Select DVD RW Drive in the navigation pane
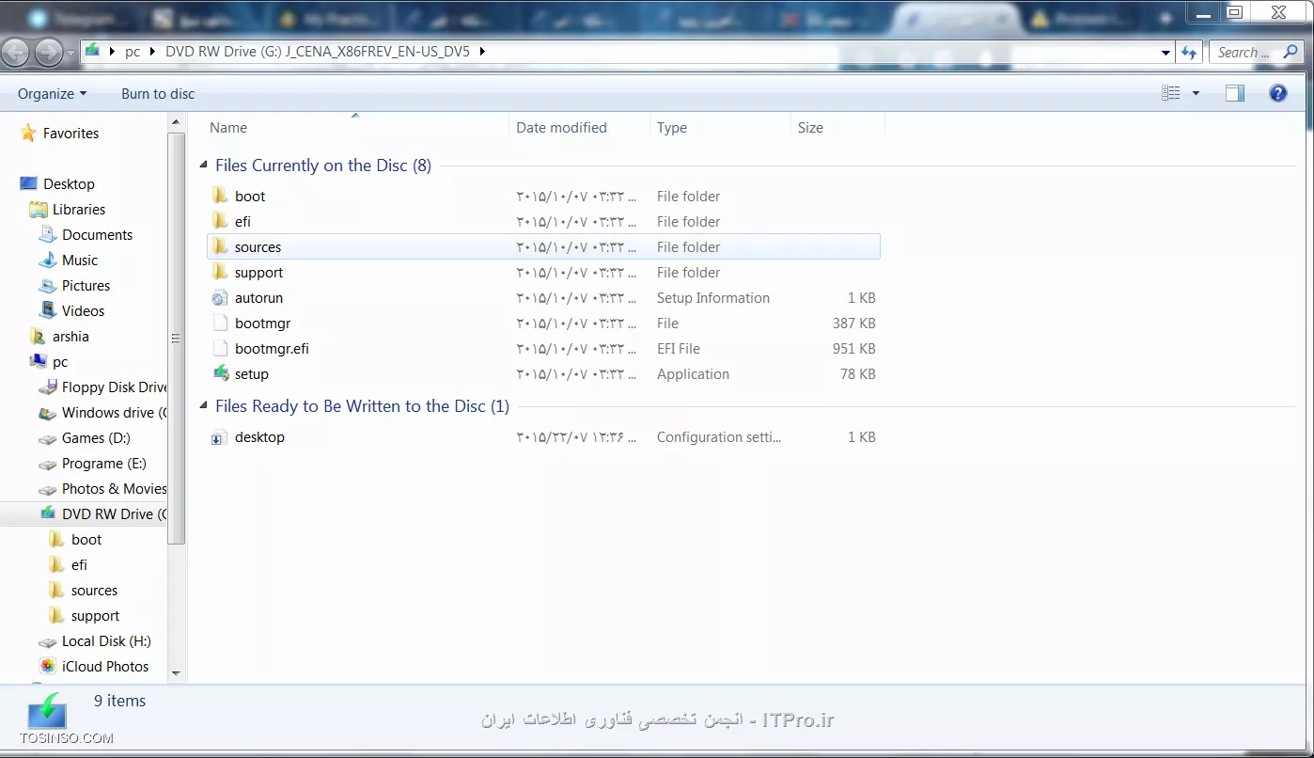The height and width of the screenshot is (758, 1314). [x=114, y=514]
